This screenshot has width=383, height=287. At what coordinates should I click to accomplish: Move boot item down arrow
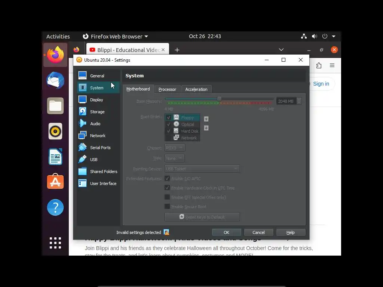point(206,128)
